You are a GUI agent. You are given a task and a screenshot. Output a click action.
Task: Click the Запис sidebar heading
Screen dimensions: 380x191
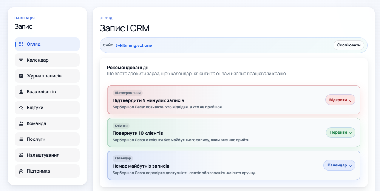pos(23,26)
